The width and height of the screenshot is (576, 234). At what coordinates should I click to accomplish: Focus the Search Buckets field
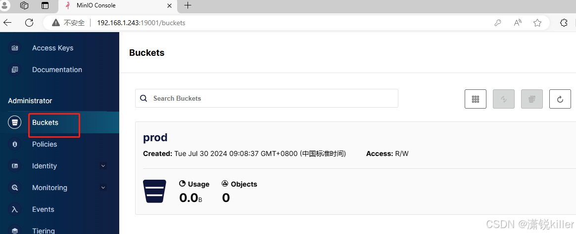click(272, 98)
